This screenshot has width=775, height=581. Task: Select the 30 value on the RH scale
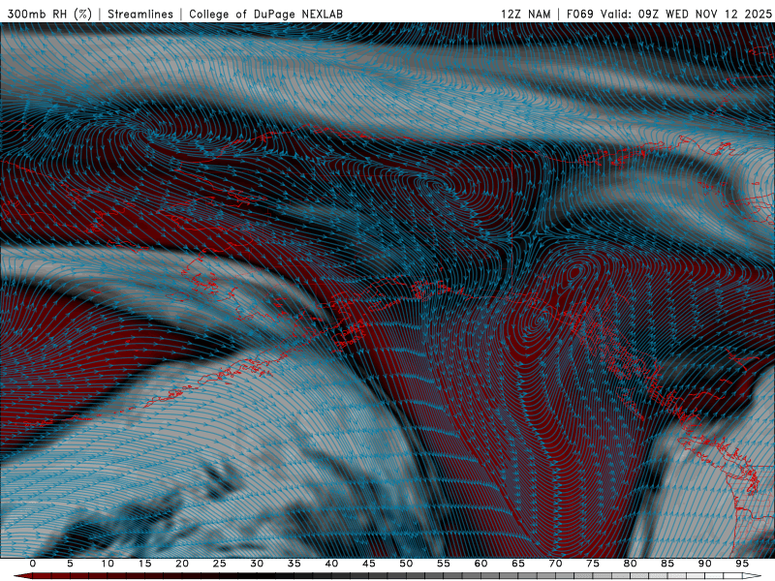(257, 564)
